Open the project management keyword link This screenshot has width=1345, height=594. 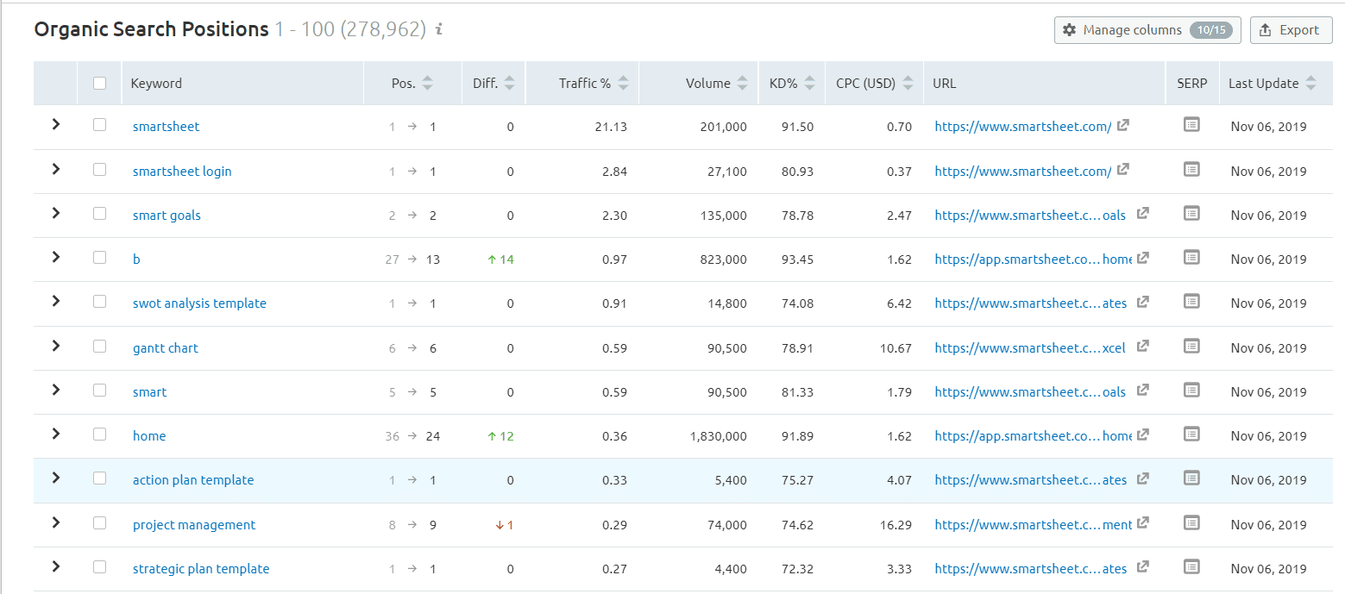click(x=194, y=525)
